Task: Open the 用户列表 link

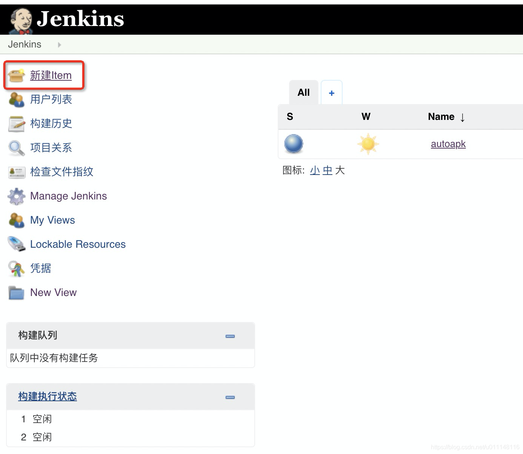Action: coord(51,100)
